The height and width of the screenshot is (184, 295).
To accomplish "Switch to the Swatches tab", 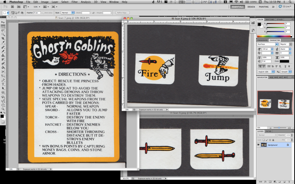I will (x=270, y=20).
